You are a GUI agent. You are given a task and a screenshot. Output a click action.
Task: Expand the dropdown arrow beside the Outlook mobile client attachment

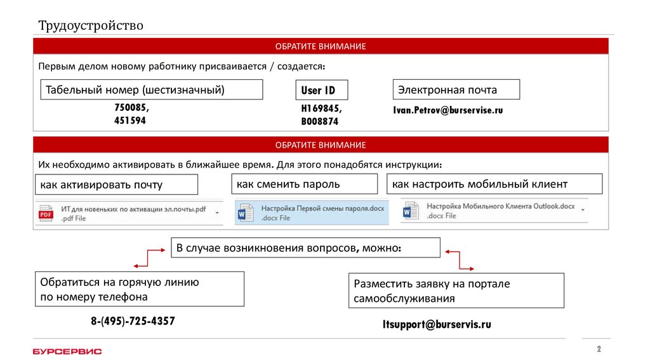click(x=583, y=210)
